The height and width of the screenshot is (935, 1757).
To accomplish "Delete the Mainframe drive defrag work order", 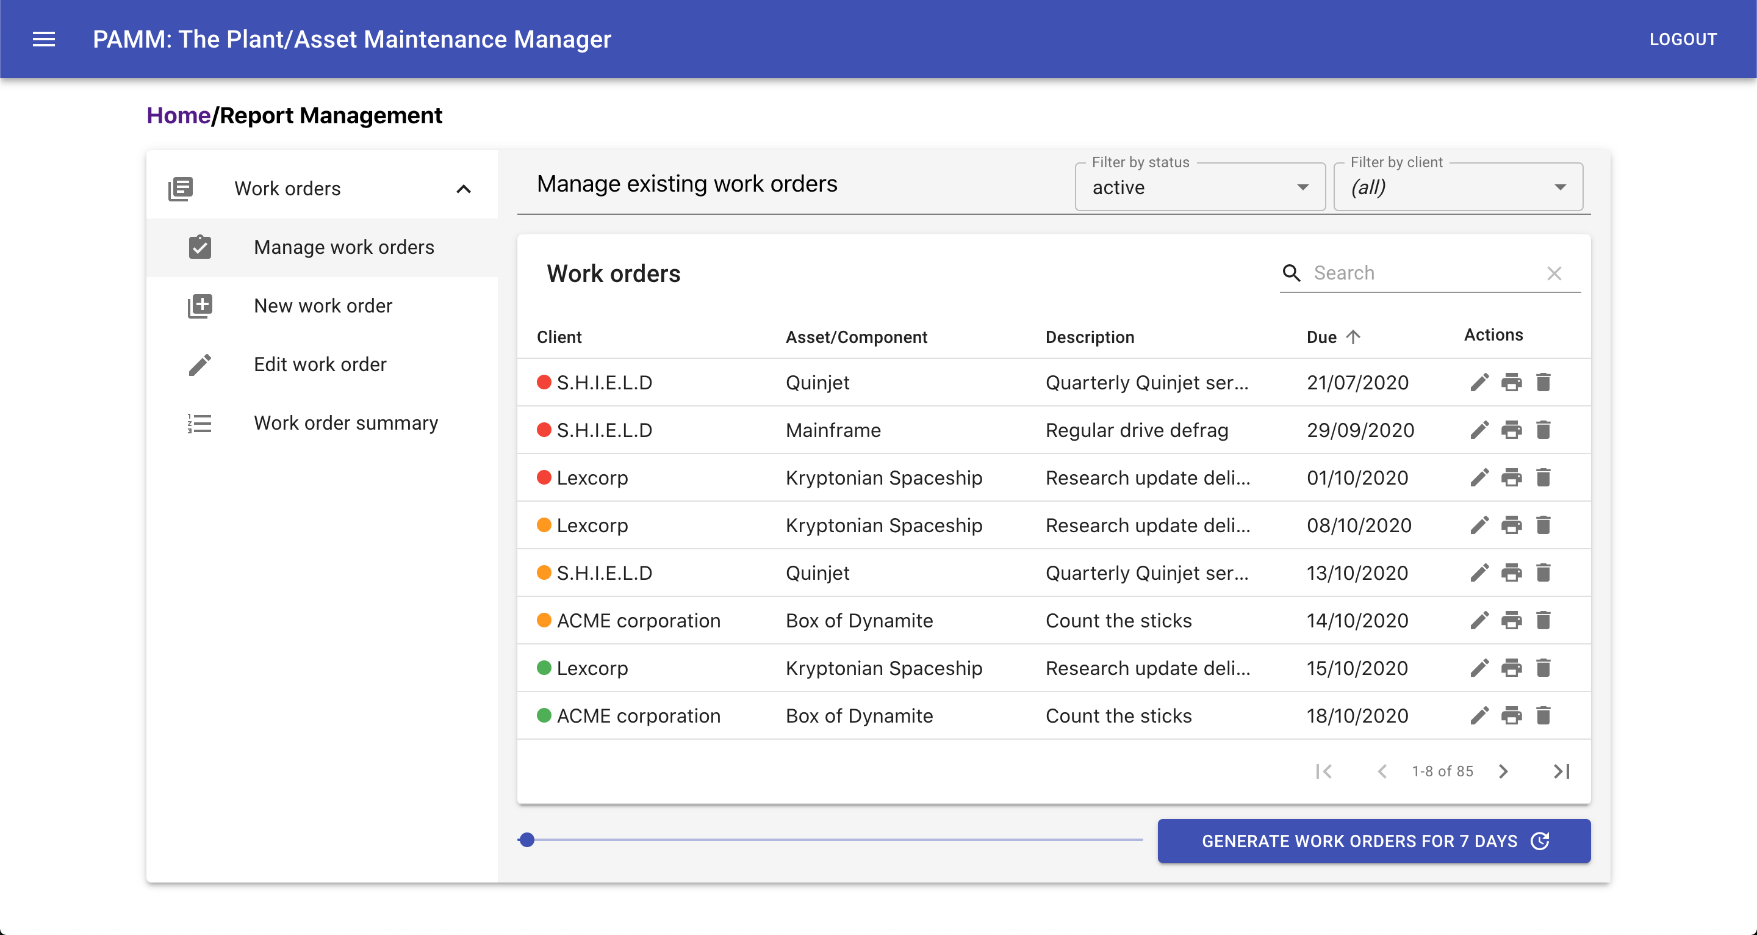I will (x=1543, y=430).
